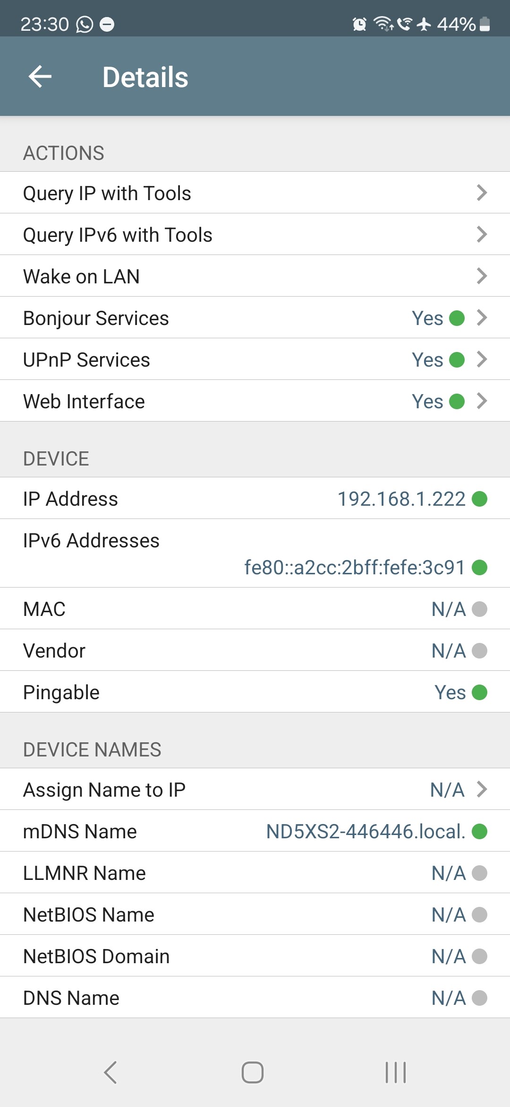Image resolution: width=510 pixels, height=1107 pixels.
Task: Open the Query IPv6 with Tools chevron
Action: click(x=481, y=234)
